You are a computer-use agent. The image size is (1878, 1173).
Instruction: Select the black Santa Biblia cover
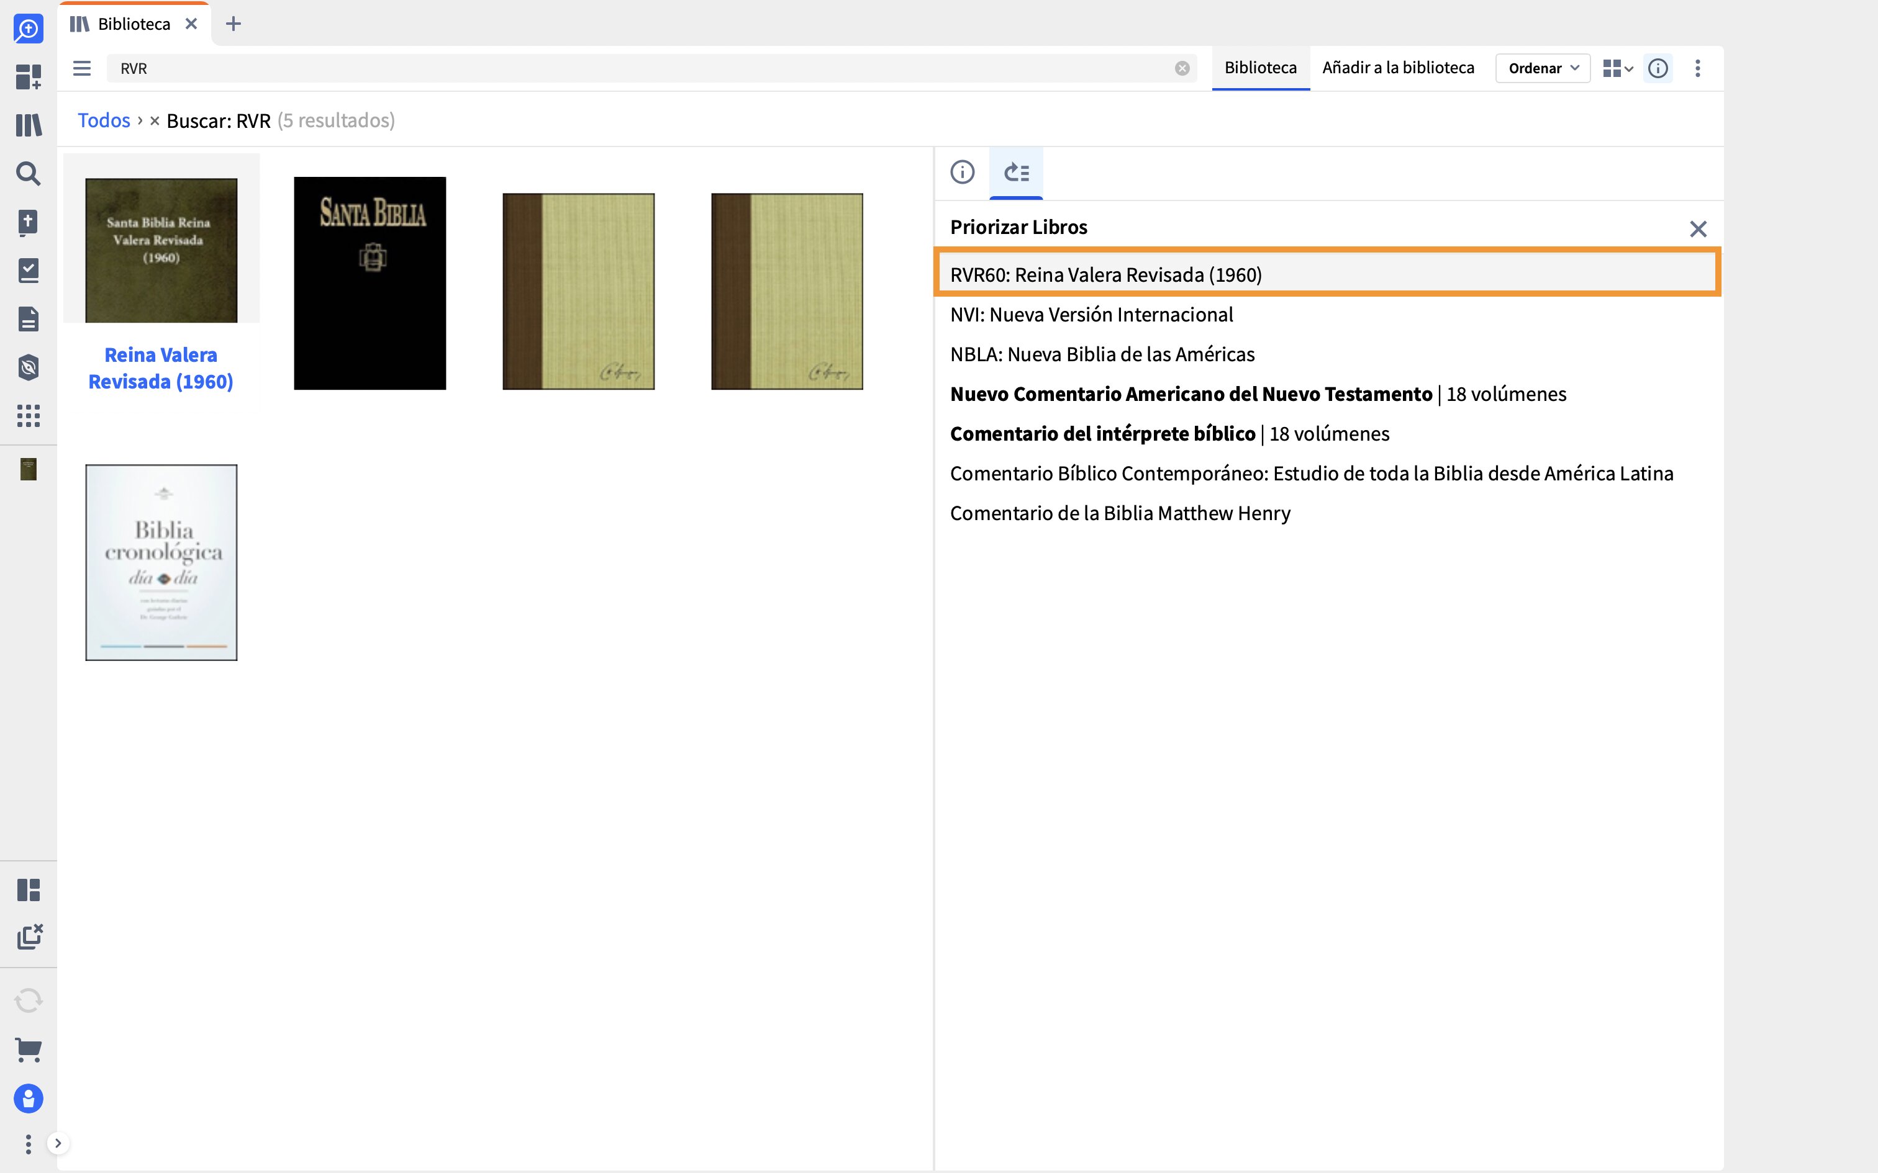(x=370, y=283)
